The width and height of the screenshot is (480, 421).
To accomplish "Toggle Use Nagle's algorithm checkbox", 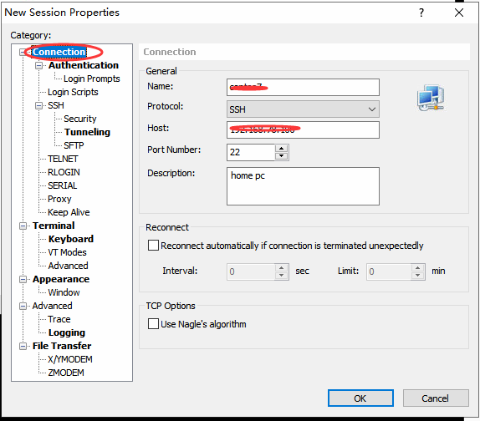I will click(153, 323).
